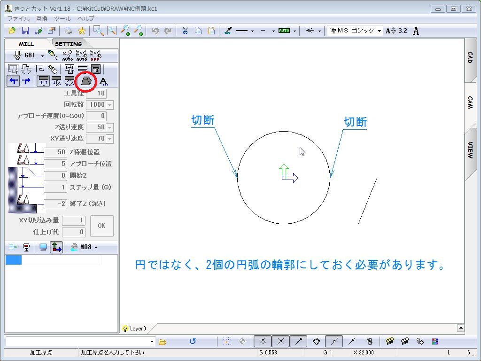
Task: Click the red stop sign icon
Action: click(x=26, y=247)
